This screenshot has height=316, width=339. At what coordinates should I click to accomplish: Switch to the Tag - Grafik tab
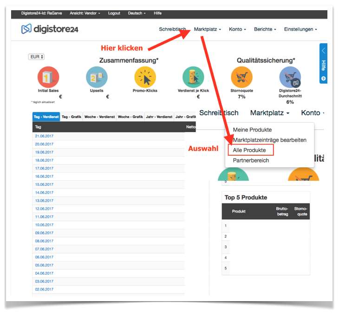72,117
